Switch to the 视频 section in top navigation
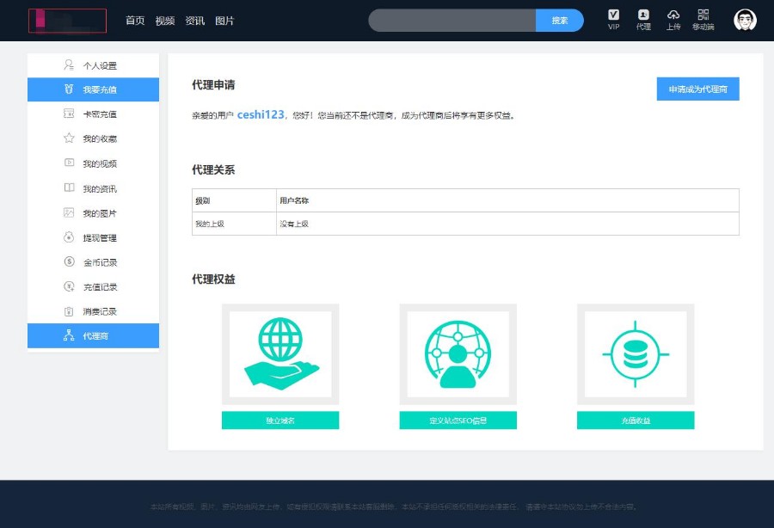774x528 pixels. pos(164,21)
